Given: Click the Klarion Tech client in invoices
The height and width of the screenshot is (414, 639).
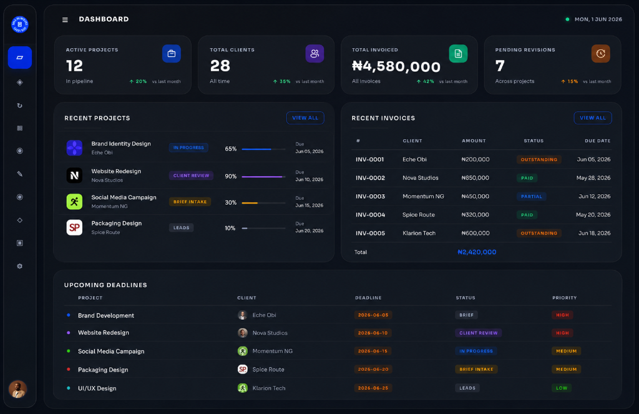Looking at the screenshot, I should click(x=419, y=233).
